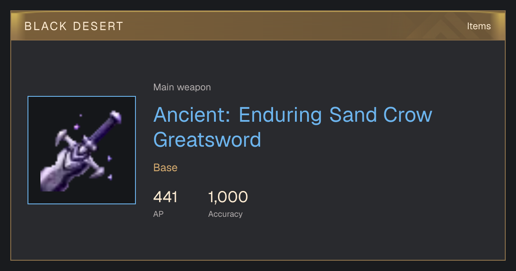Screen dimensions: 516x271
Task: Open Ancient: Enduring Sand Crow Greatsword title
Action: pos(292,127)
